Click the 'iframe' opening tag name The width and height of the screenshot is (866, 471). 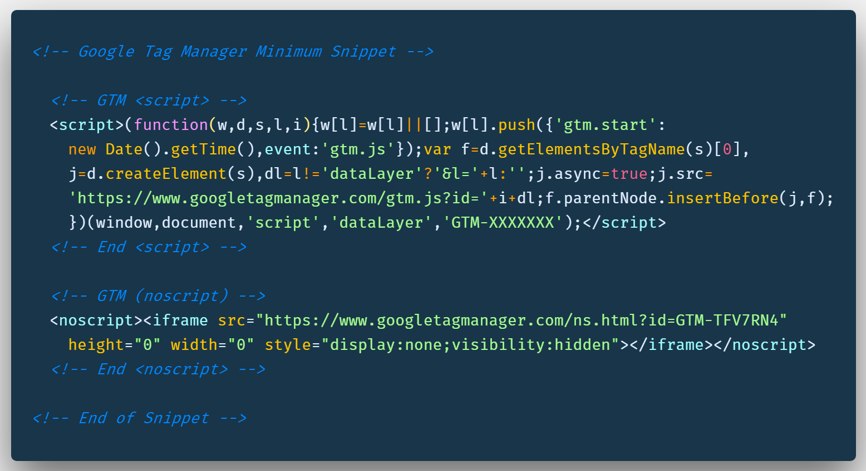[x=180, y=320]
